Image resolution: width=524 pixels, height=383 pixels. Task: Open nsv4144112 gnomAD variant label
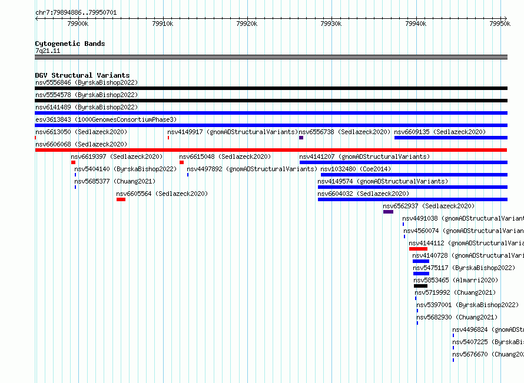pyautogui.click(x=466, y=243)
